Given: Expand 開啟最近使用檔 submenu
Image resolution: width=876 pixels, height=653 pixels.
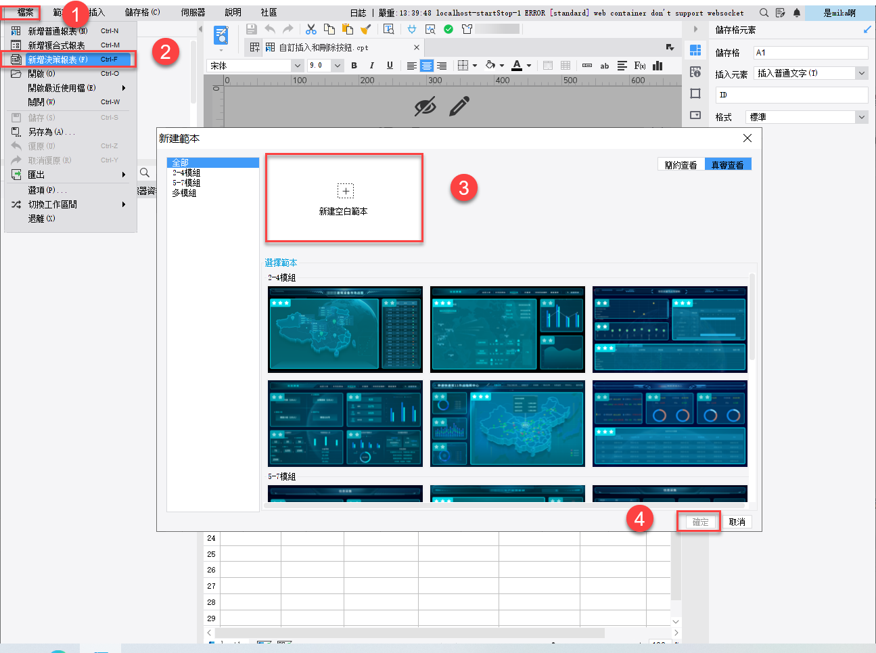Looking at the screenshot, I should [x=70, y=88].
